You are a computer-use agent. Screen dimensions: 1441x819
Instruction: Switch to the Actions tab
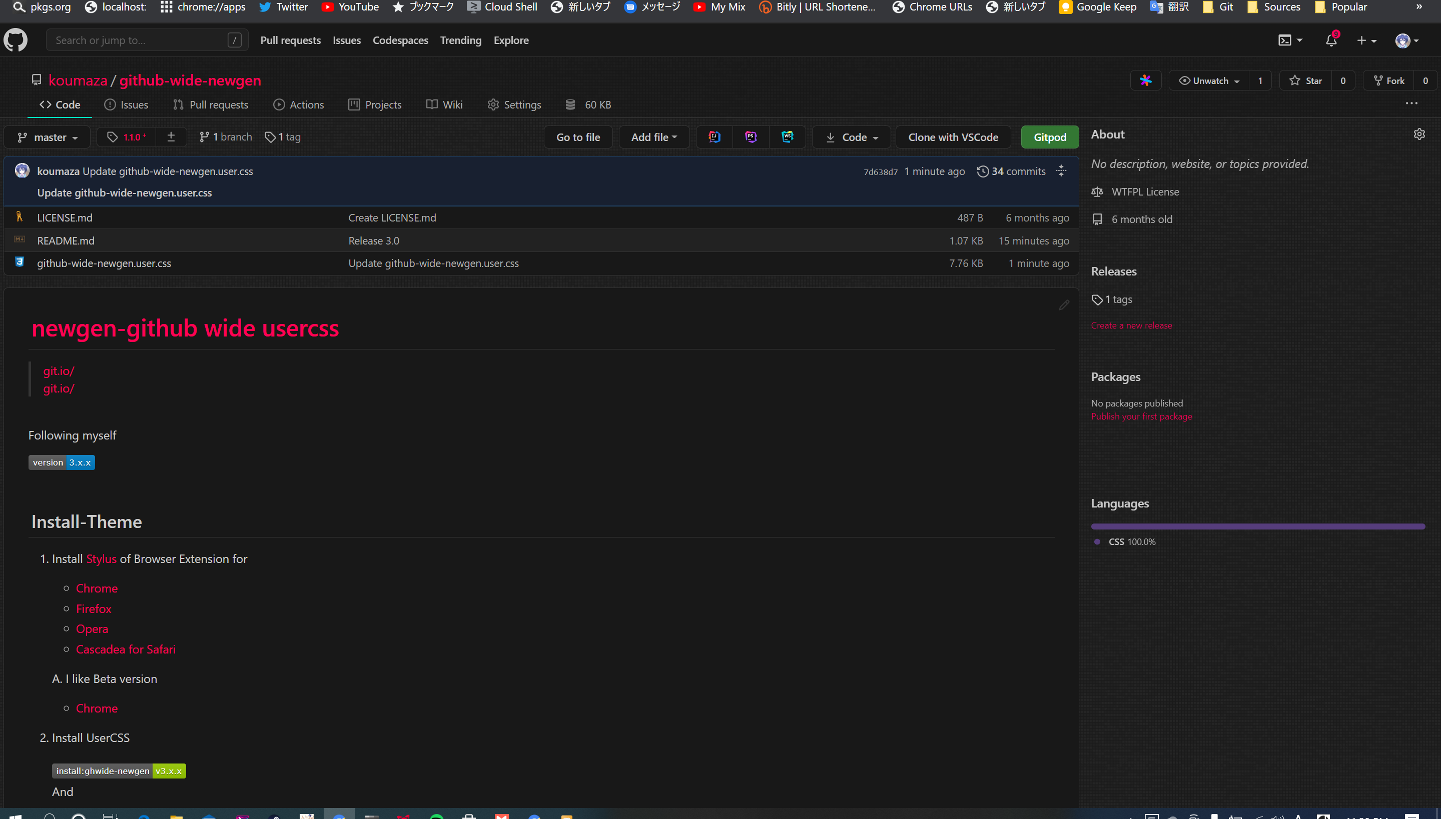298,104
